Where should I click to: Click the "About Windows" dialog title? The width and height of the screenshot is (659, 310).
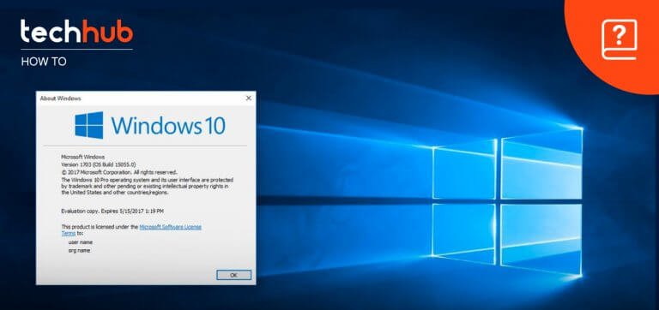[x=61, y=98]
